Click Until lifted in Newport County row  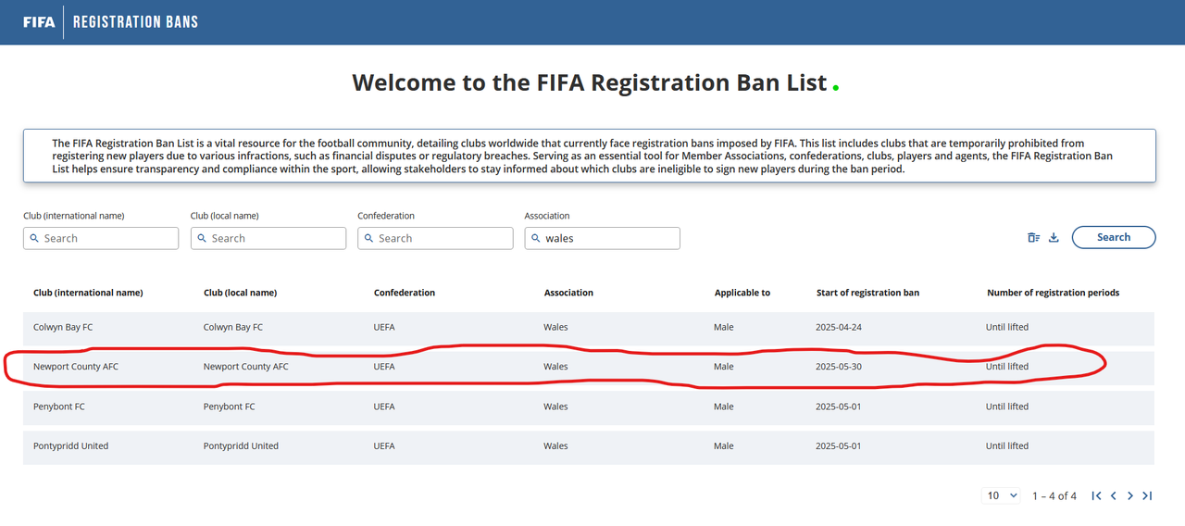[x=1007, y=367]
